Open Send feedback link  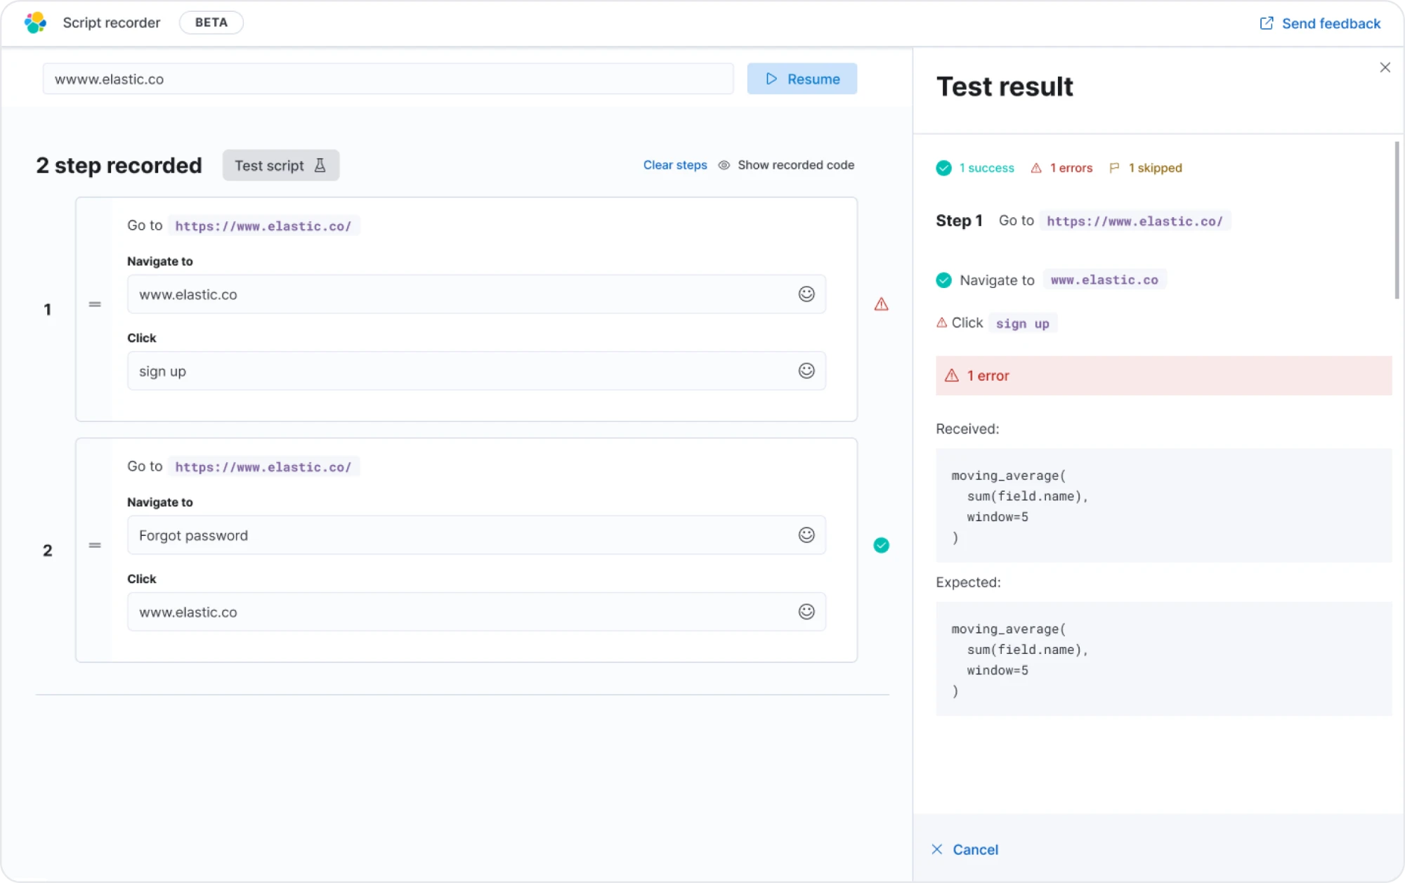1320,23
